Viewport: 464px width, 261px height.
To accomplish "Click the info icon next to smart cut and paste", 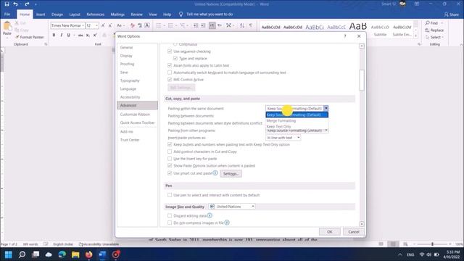I will pos(215,173).
